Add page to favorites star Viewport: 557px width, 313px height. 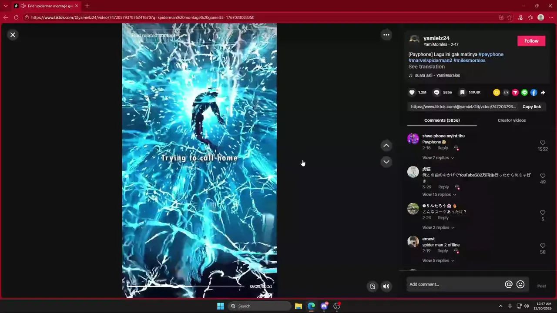tap(510, 17)
